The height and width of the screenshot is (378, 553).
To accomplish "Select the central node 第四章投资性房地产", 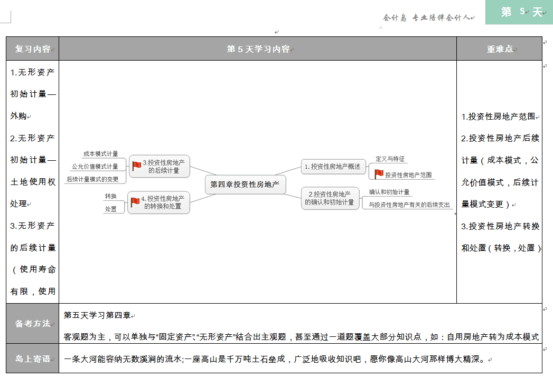I will coord(245,185).
